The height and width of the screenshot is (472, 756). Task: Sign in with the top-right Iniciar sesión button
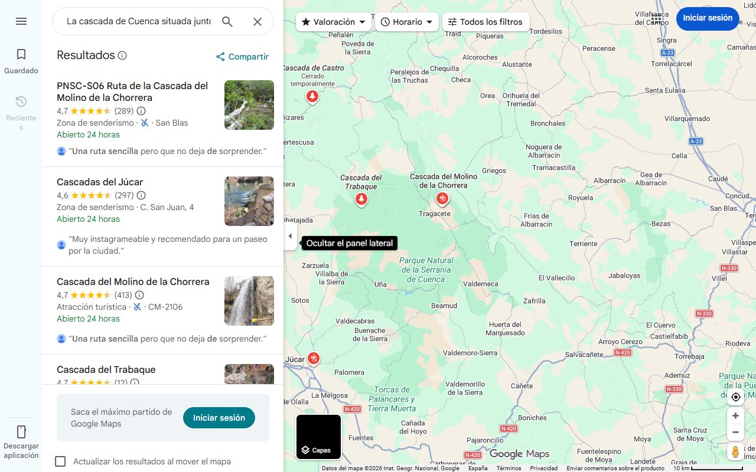pos(708,18)
